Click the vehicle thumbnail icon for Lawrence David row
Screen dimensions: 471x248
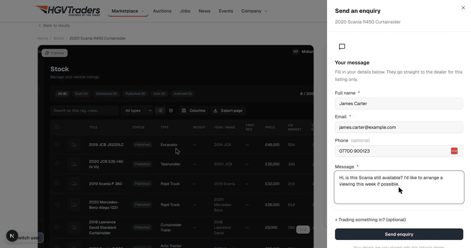pyautogui.click(x=74, y=227)
